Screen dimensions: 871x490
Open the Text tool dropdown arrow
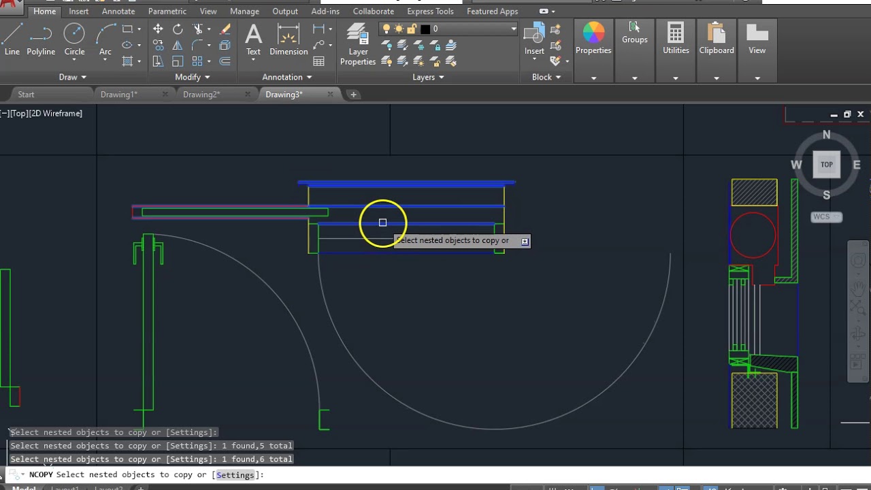253,61
